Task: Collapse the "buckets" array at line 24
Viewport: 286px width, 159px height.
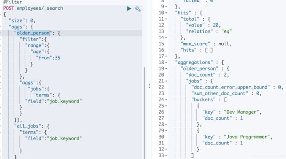Action: (x=166, y=100)
